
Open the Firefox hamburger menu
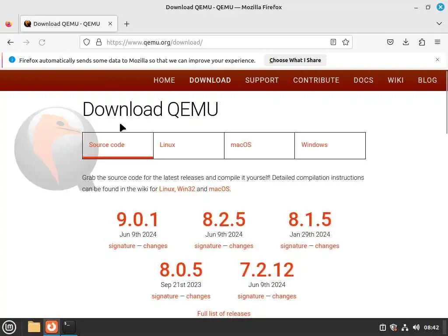437,42
